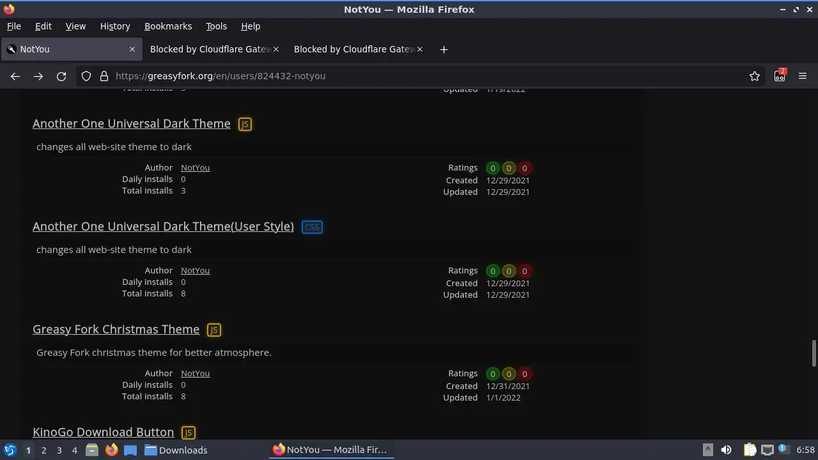
Task: Open the Downloads window from the taskbar
Action: [176, 450]
